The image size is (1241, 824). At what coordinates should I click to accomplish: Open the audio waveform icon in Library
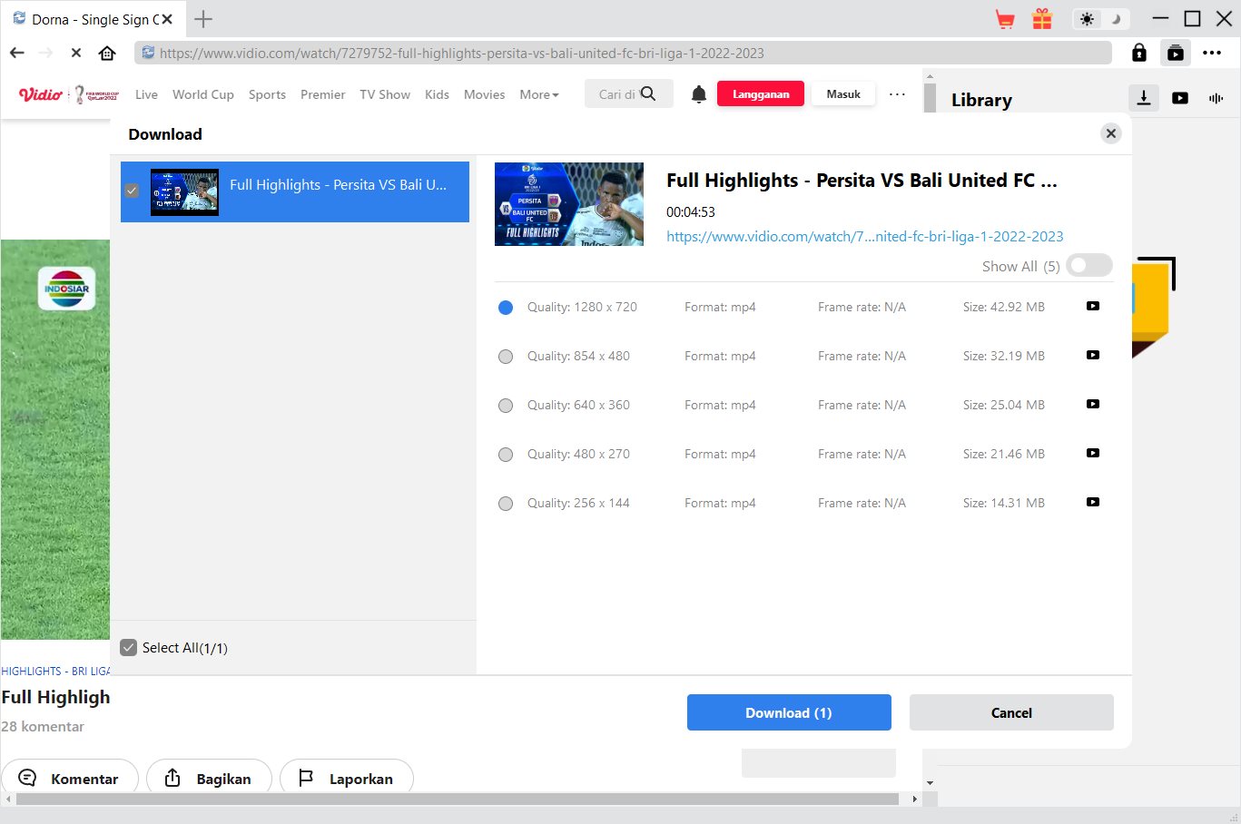tap(1216, 98)
